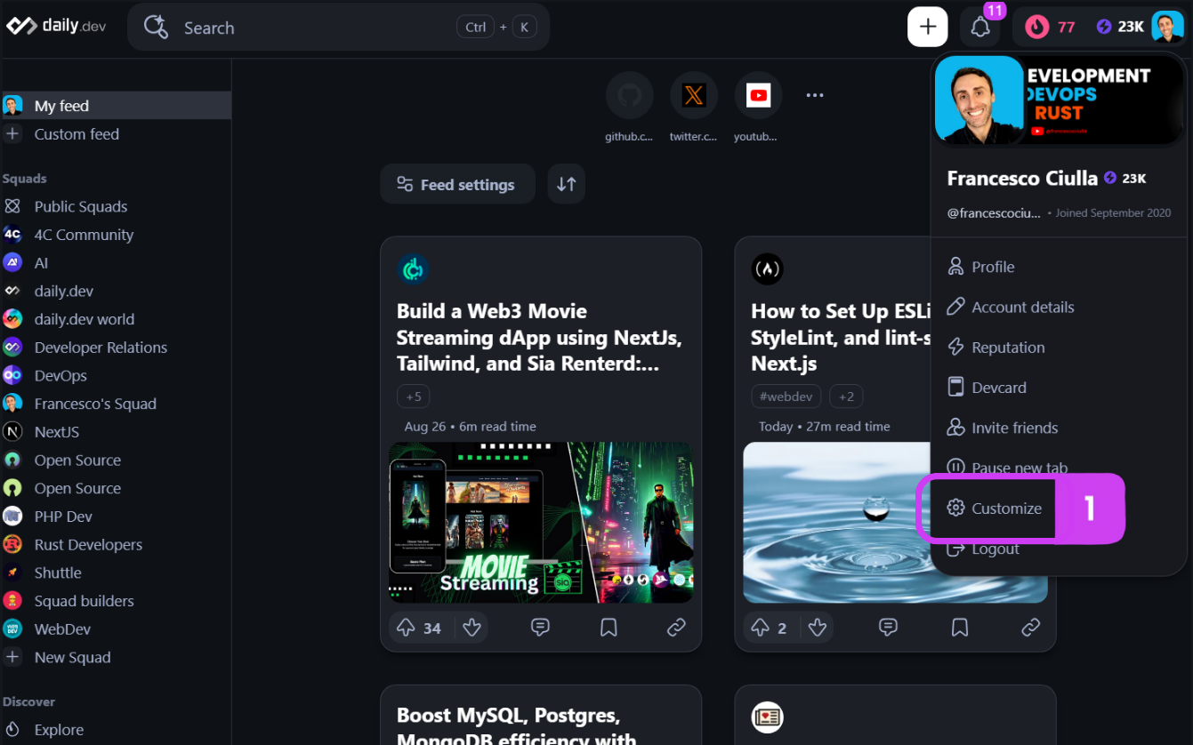Click the +2 tags chip on ESLint post
This screenshot has height=745, width=1193.
pyautogui.click(x=846, y=397)
